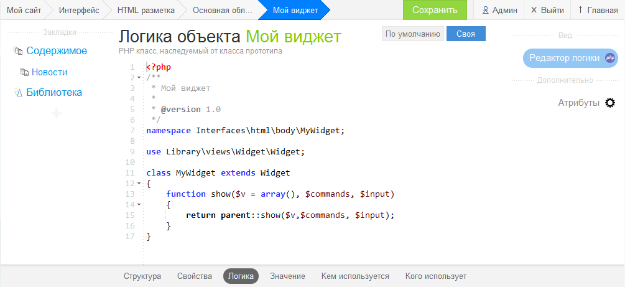
Task: Click the Мой виджет breadcrumb
Action: (295, 11)
